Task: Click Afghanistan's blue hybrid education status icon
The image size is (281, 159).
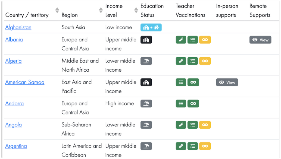Action: coord(151,27)
